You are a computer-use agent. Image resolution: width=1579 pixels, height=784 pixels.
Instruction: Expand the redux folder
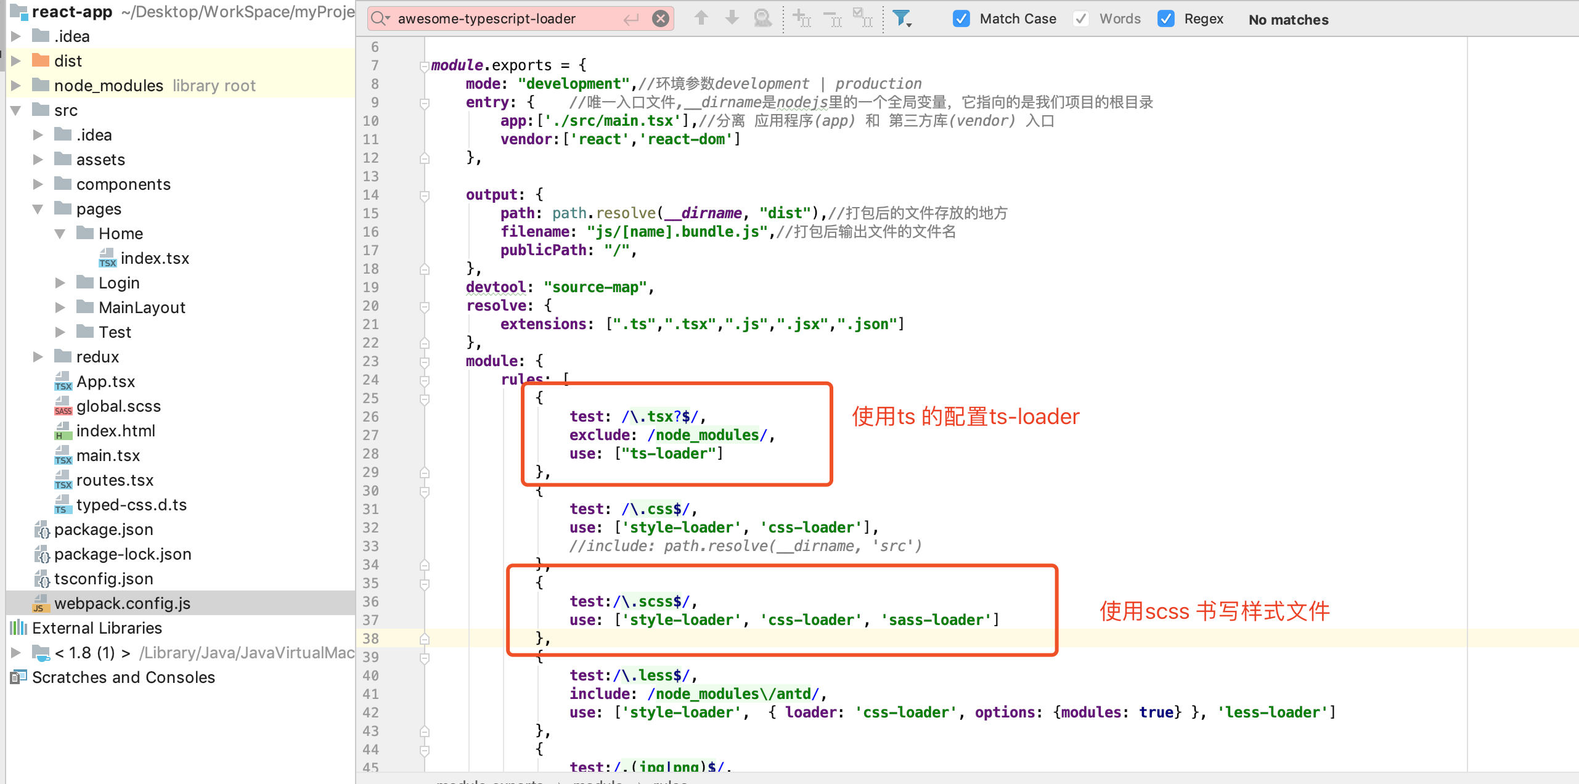tap(38, 357)
